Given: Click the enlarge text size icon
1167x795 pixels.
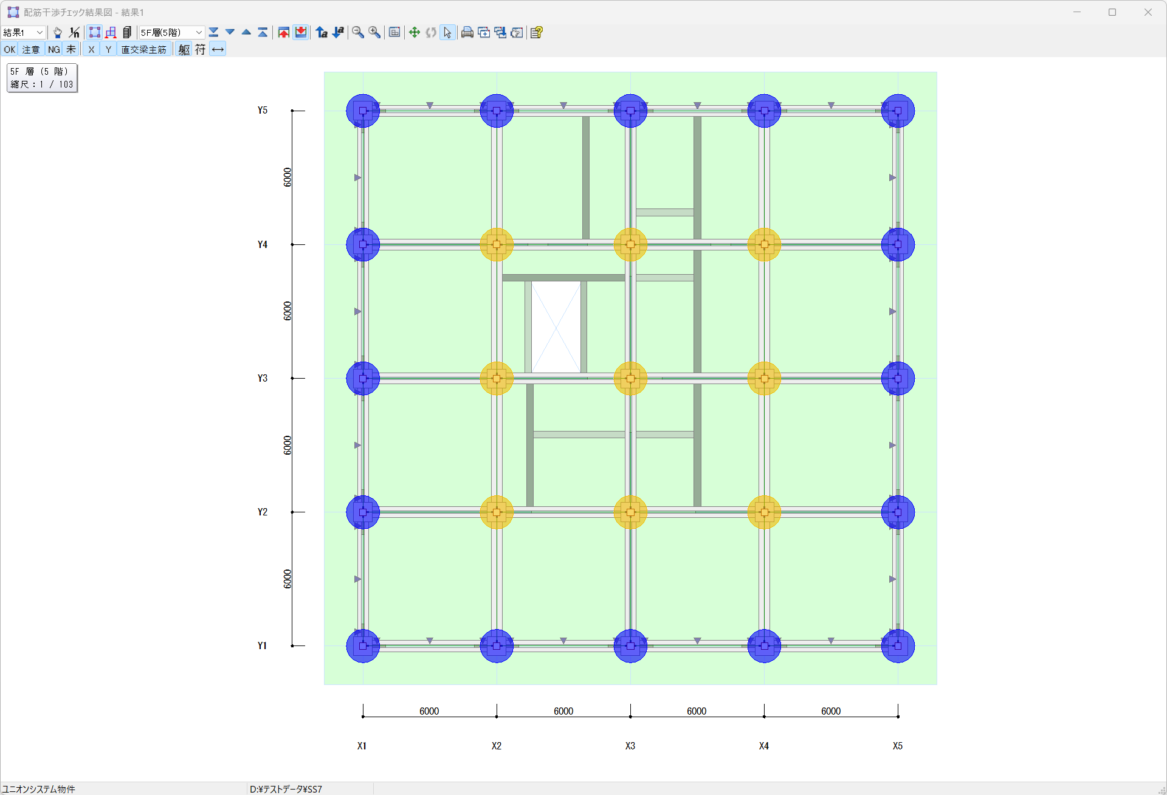Looking at the screenshot, I should point(322,32).
